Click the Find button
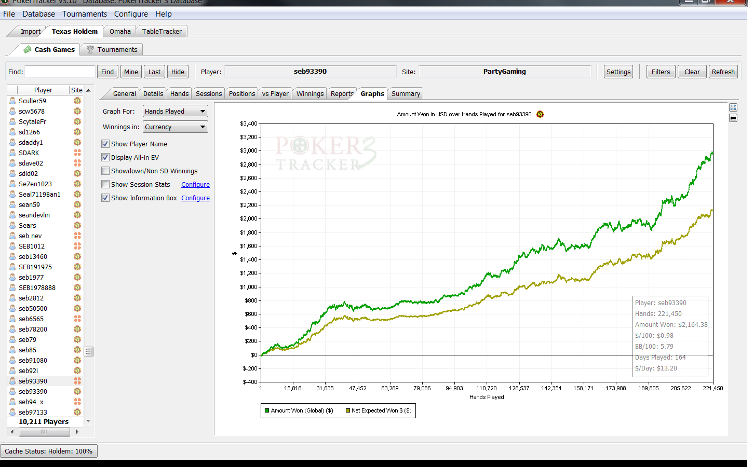The height and width of the screenshot is (467, 754). pyautogui.click(x=107, y=72)
